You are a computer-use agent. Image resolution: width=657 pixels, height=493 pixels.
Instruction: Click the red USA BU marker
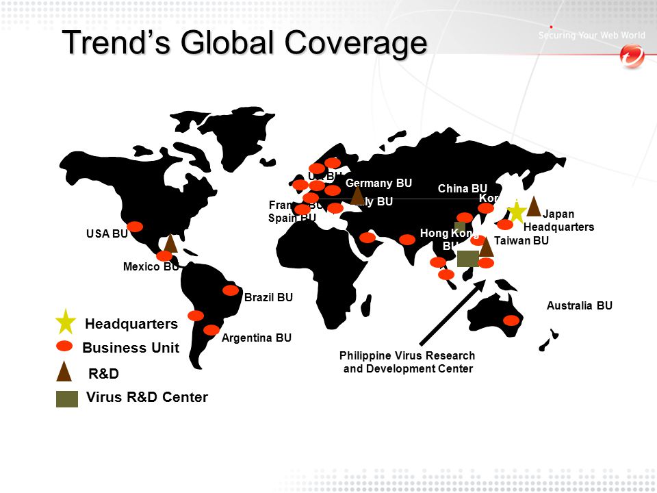tap(135, 227)
